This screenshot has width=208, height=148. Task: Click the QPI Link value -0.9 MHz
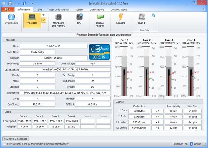[x=93, y=104]
